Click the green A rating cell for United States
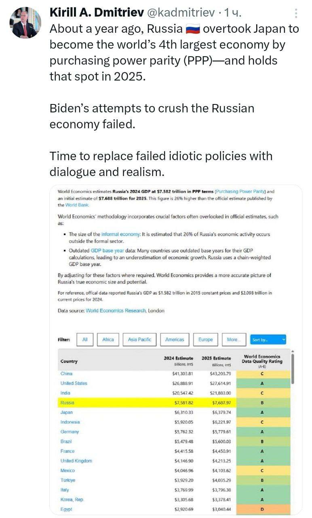312x518 pixels. (x=262, y=383)
